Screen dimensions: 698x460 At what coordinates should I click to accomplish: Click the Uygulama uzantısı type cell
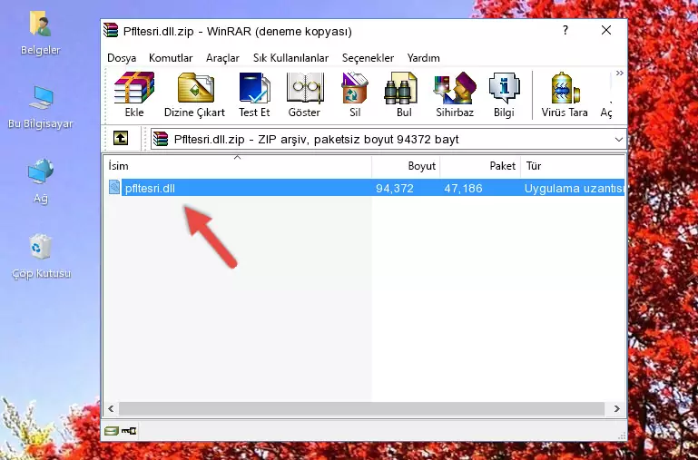pos(575,188)
